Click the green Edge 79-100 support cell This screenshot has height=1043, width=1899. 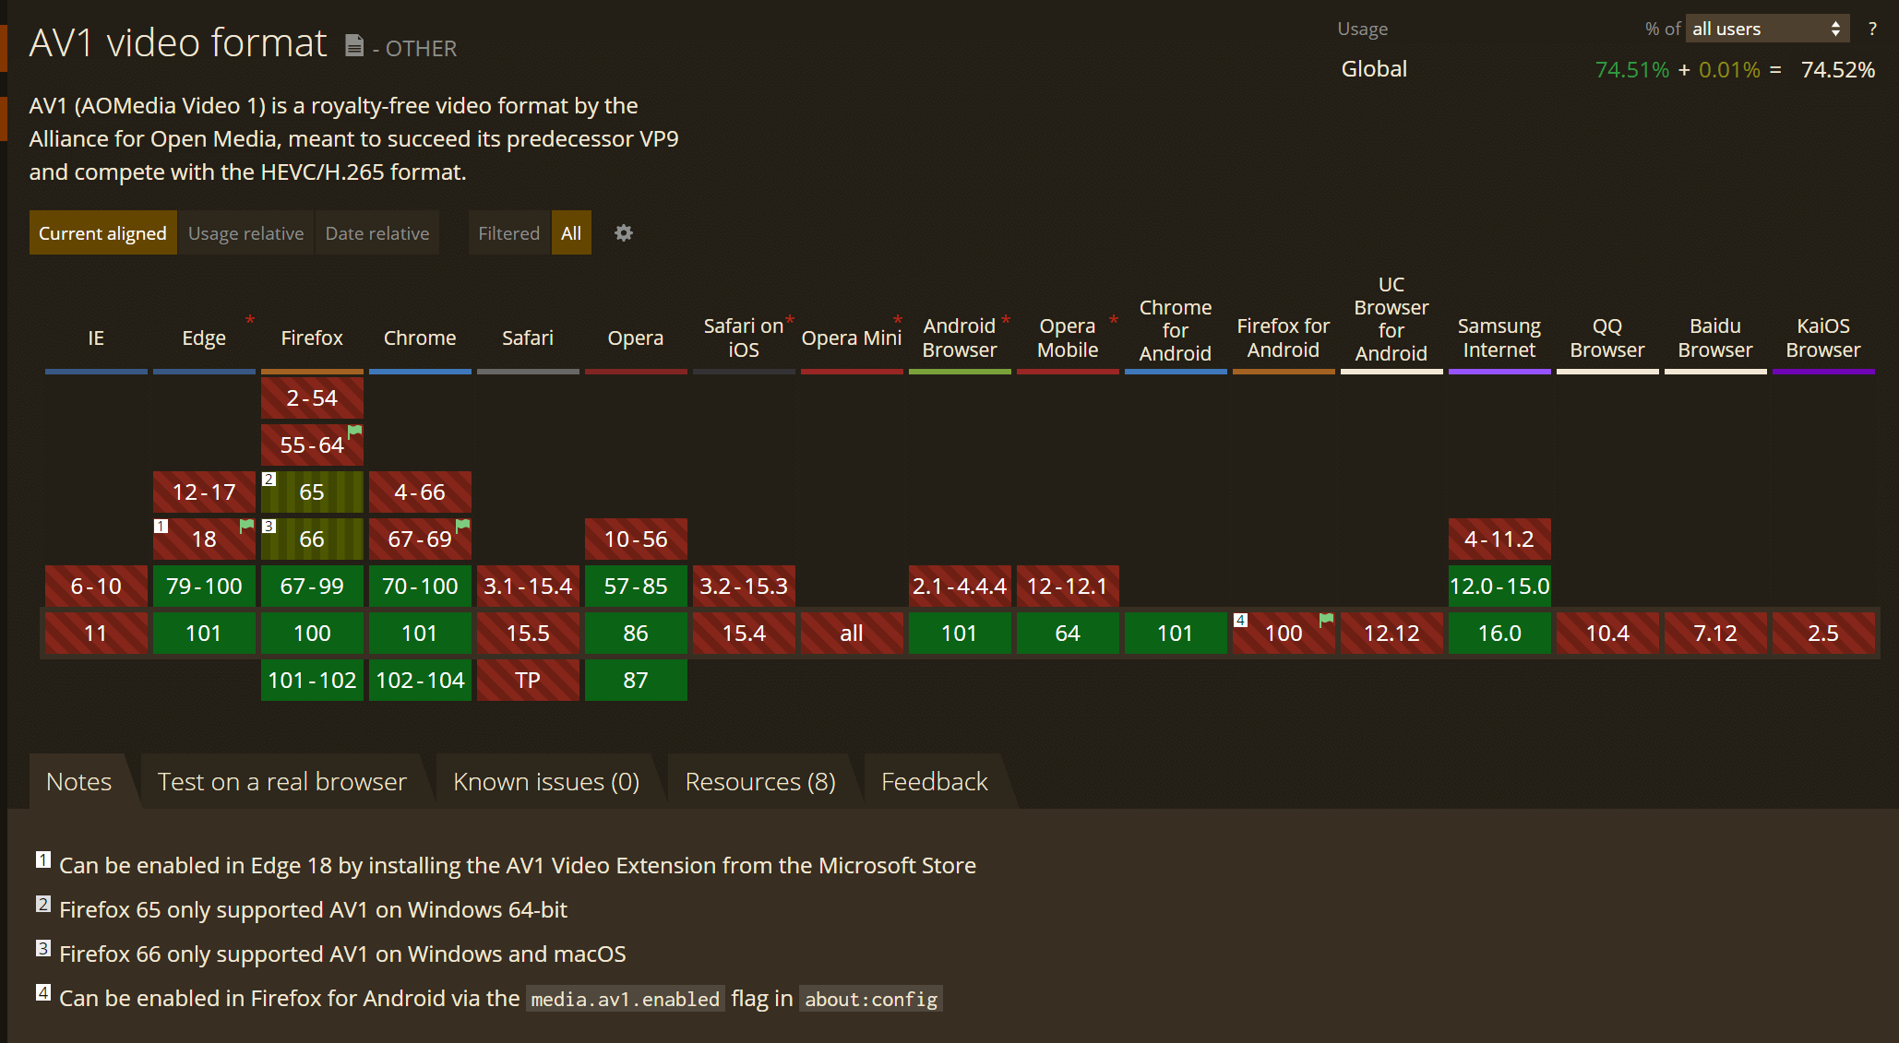[x=204, y=587]
